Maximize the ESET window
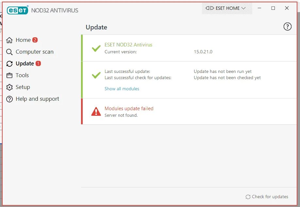This screenshot has width=300, height=207. pyautogui.click(x=273, y=8)
